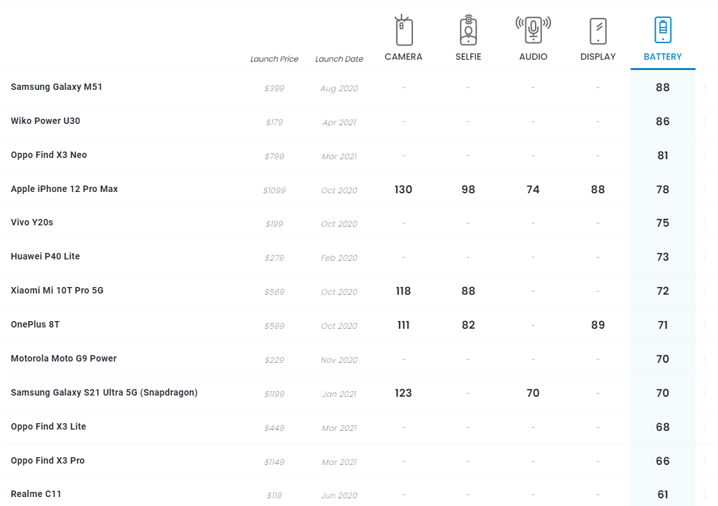Viewport: 718px width, 506px height.
Task: Open the three-dot menu for Apple iPhone 12 Pro Max
Action: (705, 189)
